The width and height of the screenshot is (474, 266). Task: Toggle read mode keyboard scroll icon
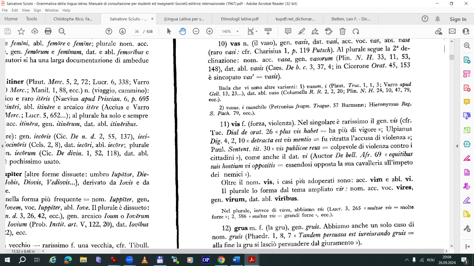point(268,31)
